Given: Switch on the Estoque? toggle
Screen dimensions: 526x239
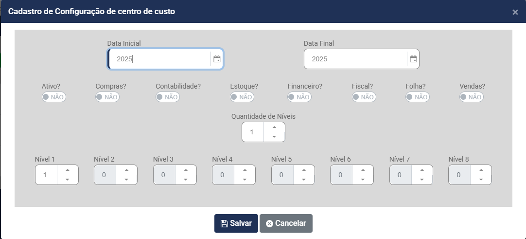Looking at the screenshot, I should (242, 97).
